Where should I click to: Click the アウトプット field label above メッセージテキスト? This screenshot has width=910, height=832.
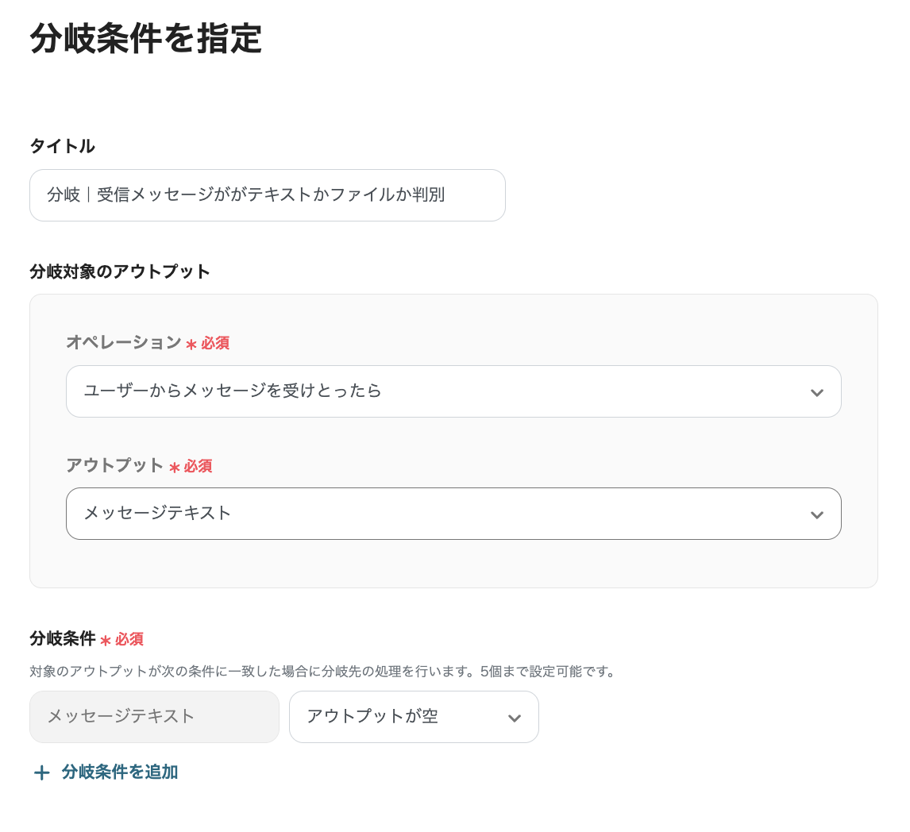[x=114, y=465]
